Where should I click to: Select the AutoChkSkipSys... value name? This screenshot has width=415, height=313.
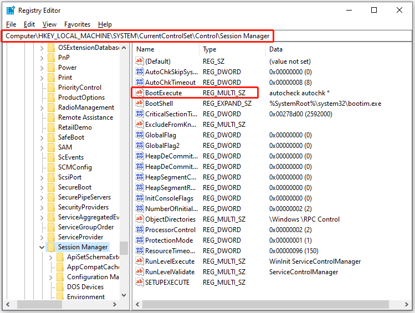pos(172,71)
